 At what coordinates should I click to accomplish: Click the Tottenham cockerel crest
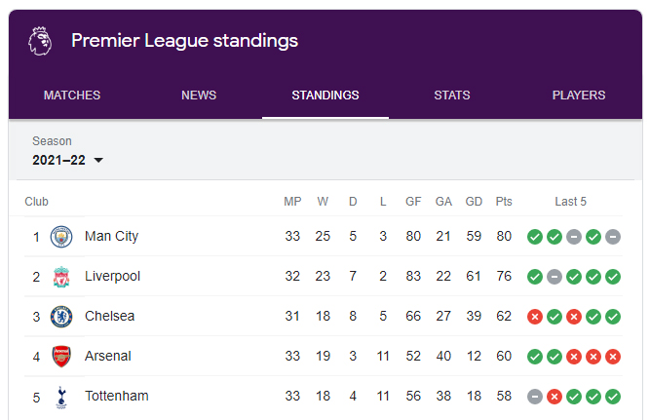[x=61, y=398]
